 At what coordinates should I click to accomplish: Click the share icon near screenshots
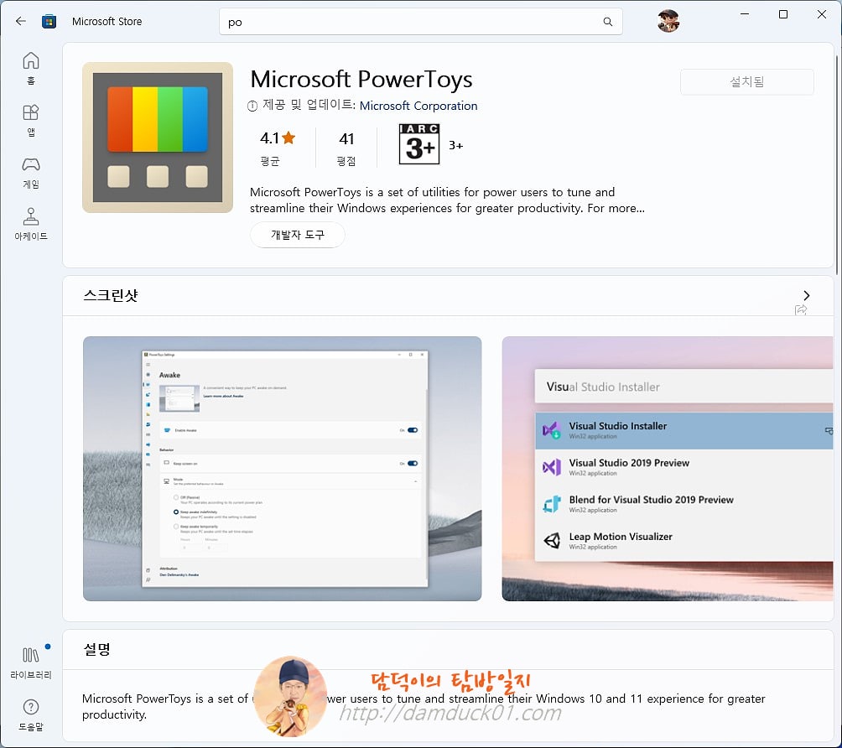click(801, 309)
